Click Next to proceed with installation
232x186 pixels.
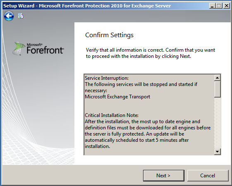click(164, 176)
